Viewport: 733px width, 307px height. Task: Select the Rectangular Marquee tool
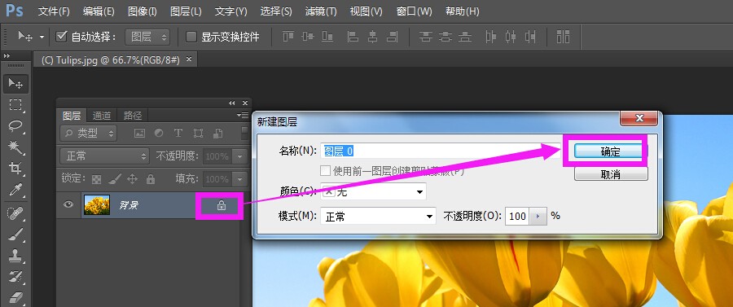click(16, 105)
